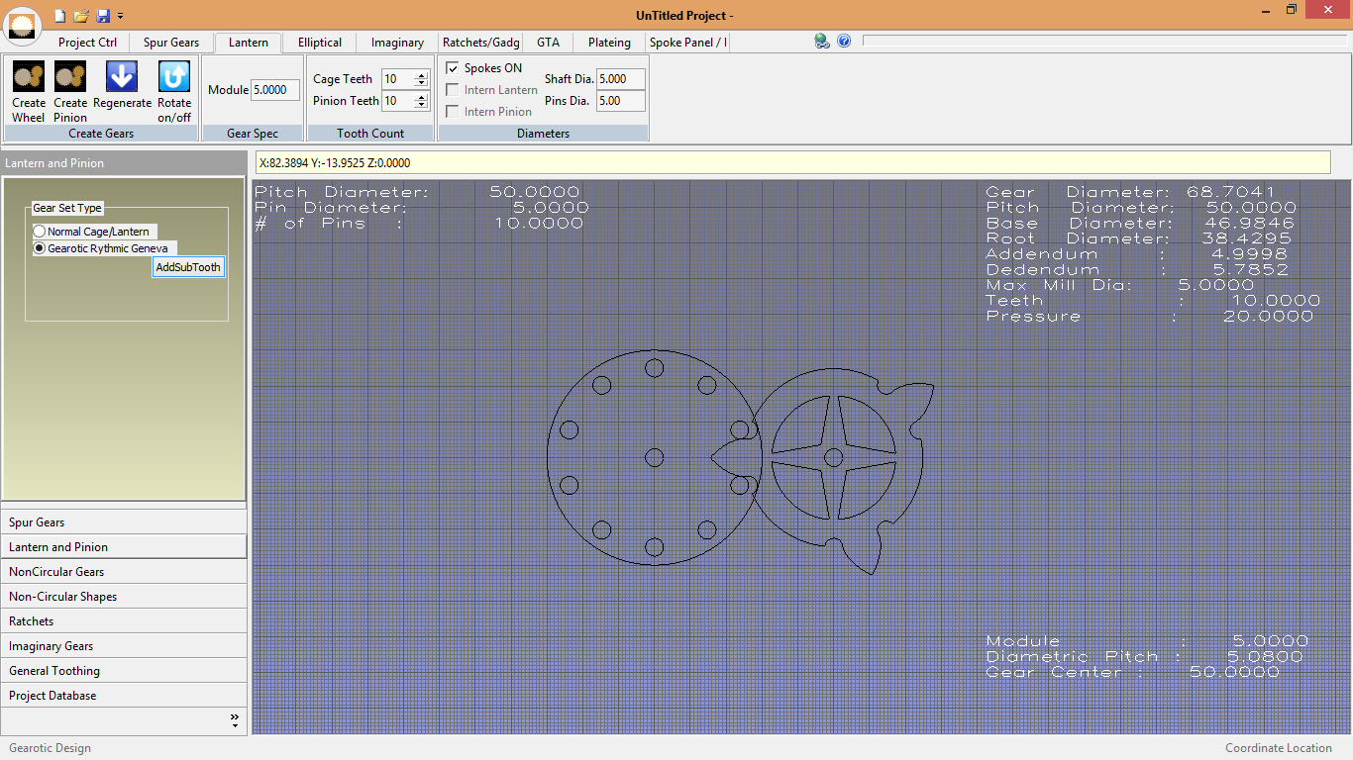1353x760 pixels.
Task: Select Normal Cage/Lantern radio button
Action: click(x=40, y=232)
